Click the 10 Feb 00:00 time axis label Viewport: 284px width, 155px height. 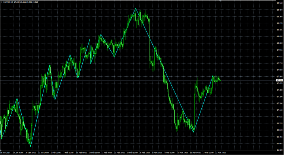81,153
